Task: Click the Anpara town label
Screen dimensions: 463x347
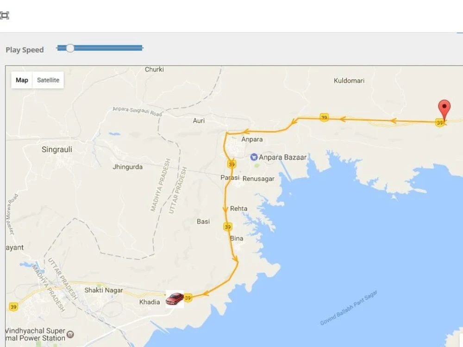Action: coord(252,139)
